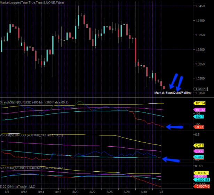Click the yellow 0.411 VolStat marker

coord(199,145)
